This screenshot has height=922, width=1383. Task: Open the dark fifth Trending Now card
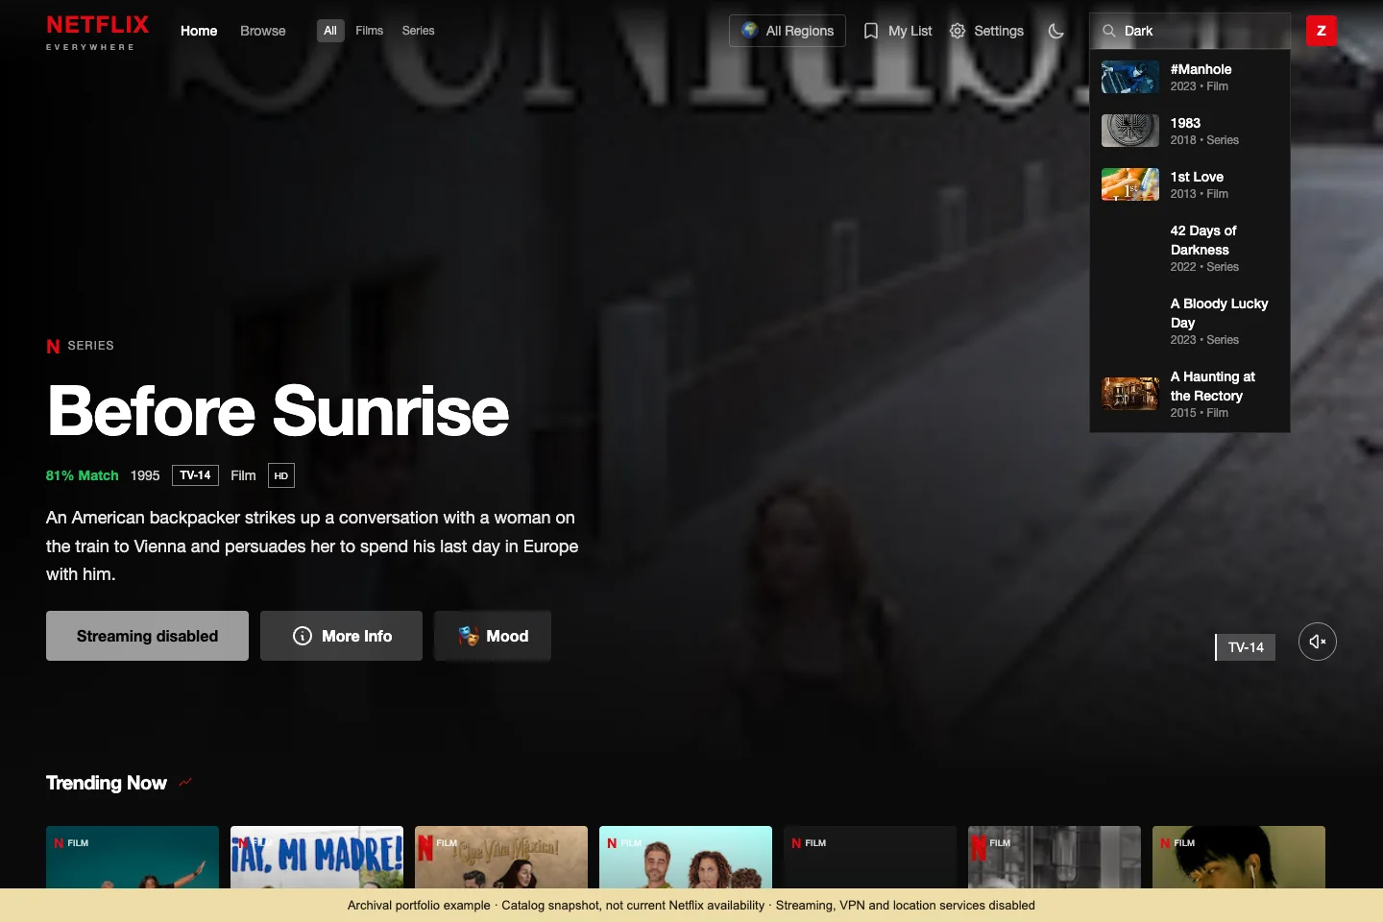(870, 857)
